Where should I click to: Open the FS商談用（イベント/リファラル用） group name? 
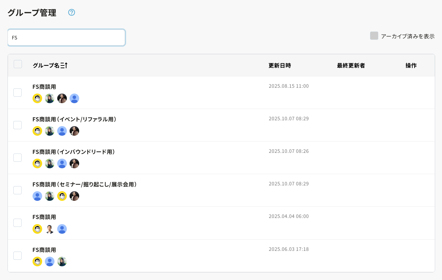pos(74,119)
